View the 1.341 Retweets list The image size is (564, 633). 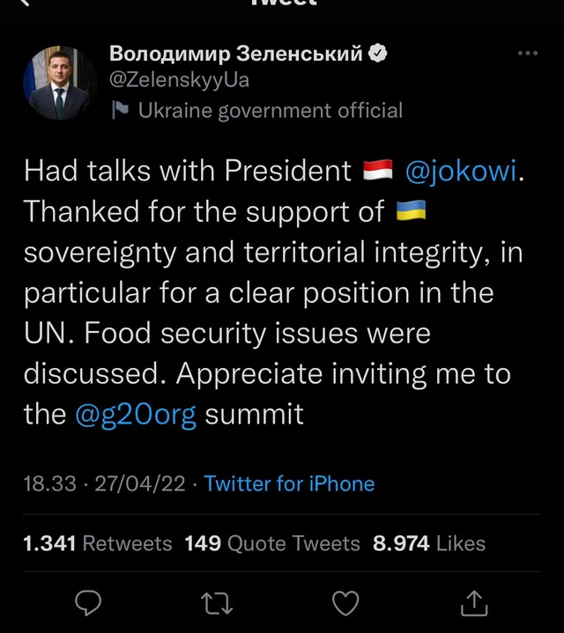[97, 543]
